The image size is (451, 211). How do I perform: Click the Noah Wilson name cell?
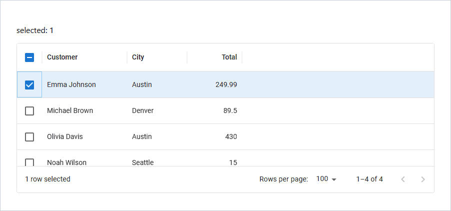(84, 158)
